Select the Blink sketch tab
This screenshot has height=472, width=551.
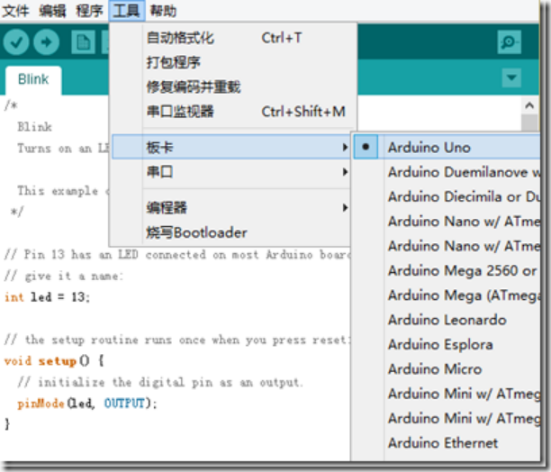(33, 80)
